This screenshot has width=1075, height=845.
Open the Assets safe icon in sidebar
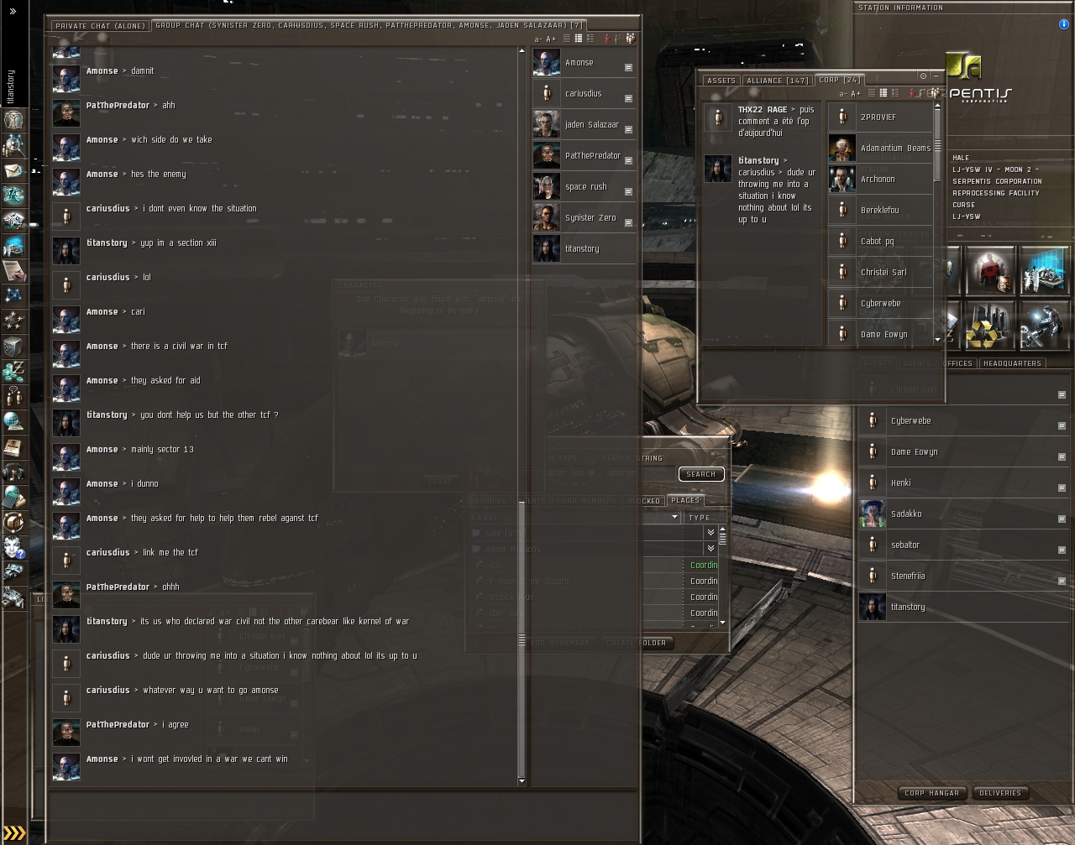coord(13,347)
